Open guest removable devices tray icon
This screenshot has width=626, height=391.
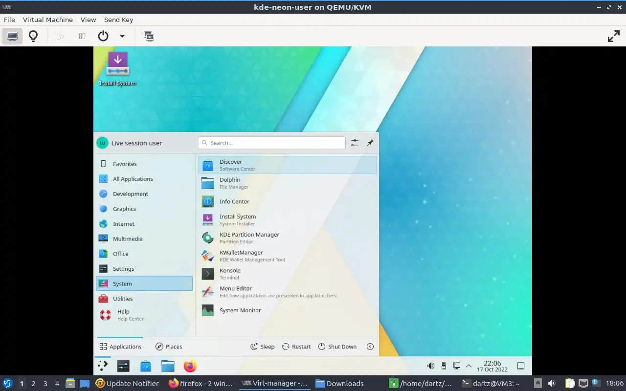[x=444, y=366]
